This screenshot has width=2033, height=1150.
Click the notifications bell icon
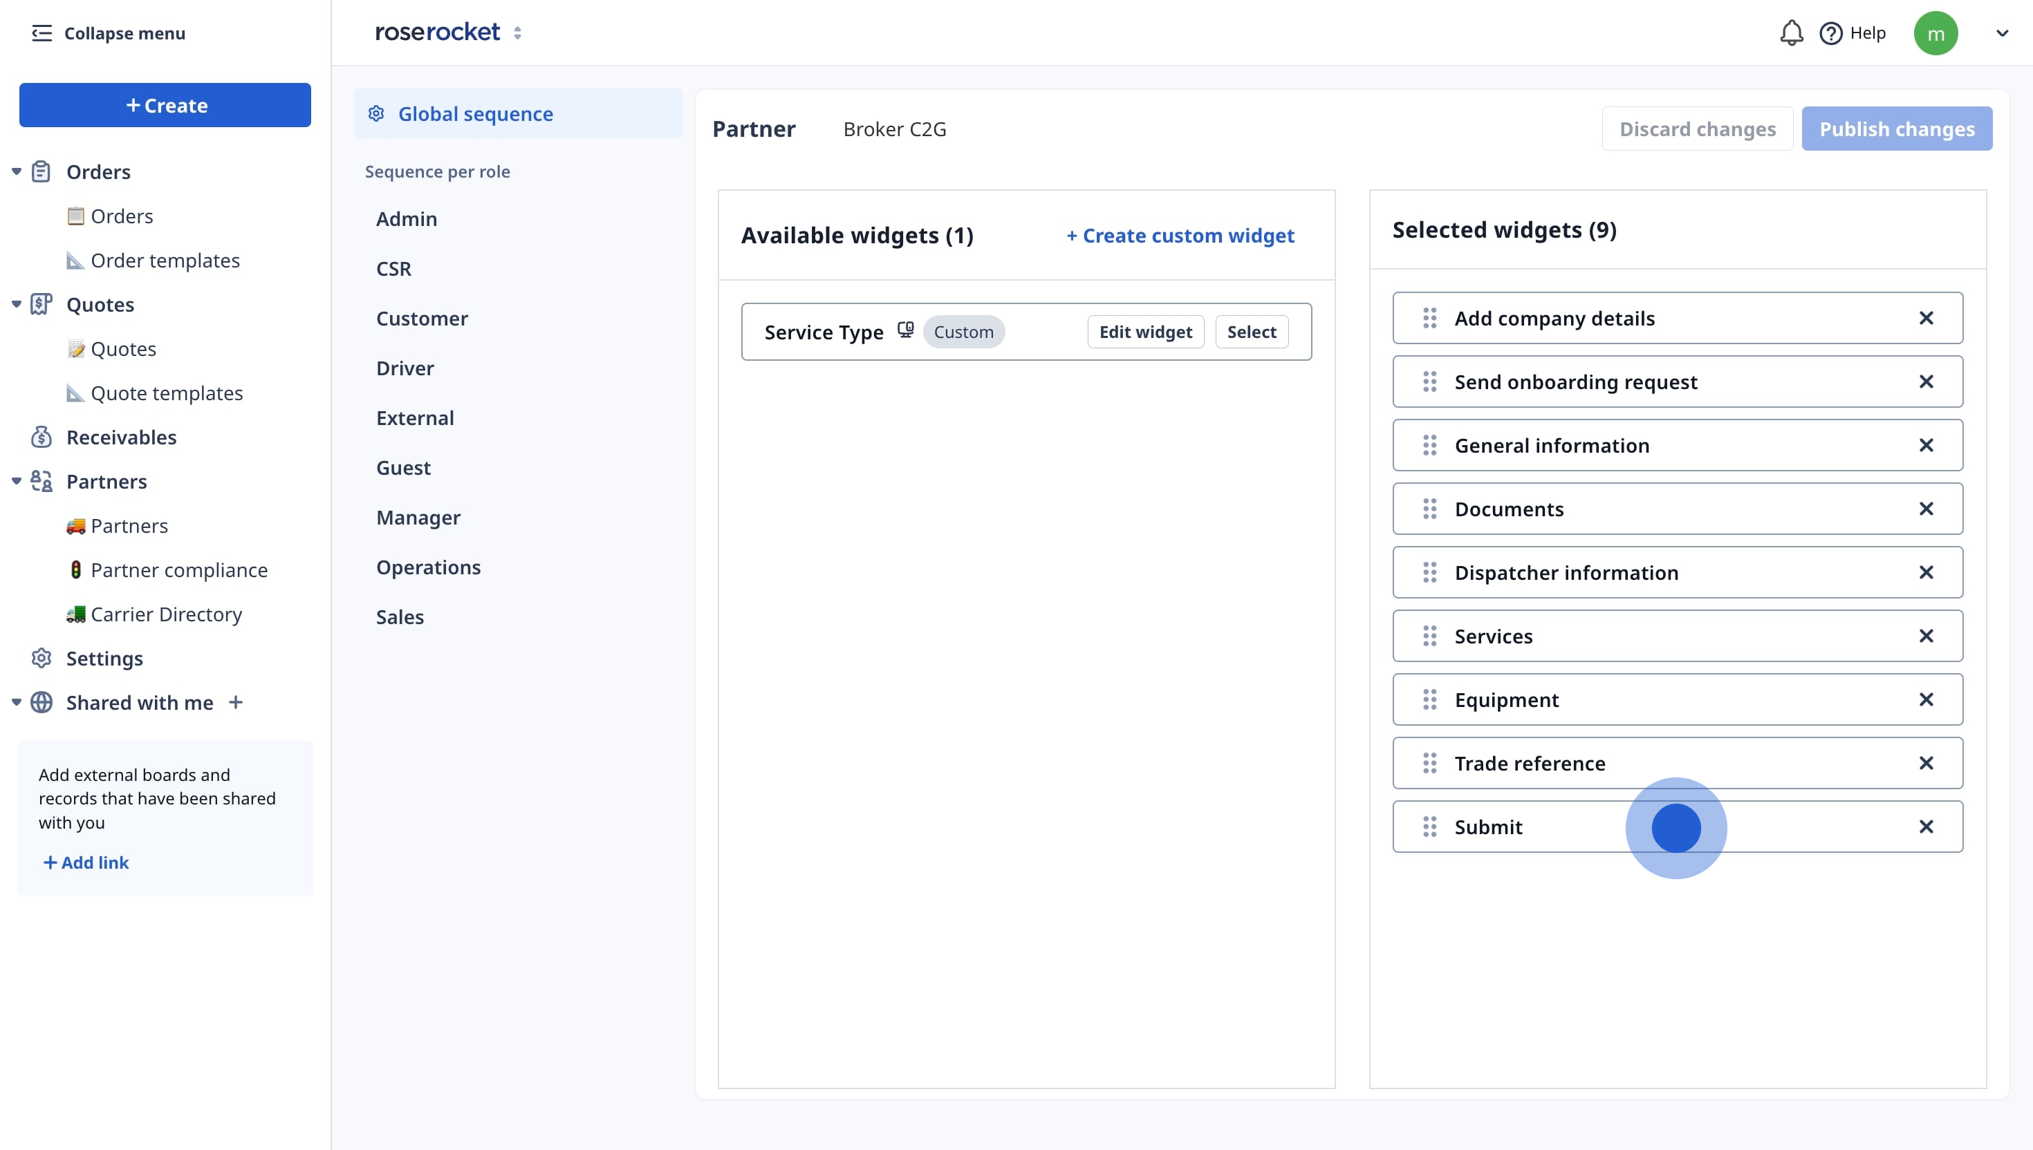pyautogui.click(x=1790, y=33)
